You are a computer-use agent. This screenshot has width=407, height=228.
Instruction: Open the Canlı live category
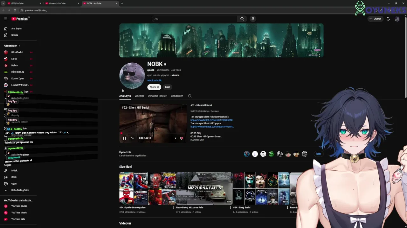(14, 177)
